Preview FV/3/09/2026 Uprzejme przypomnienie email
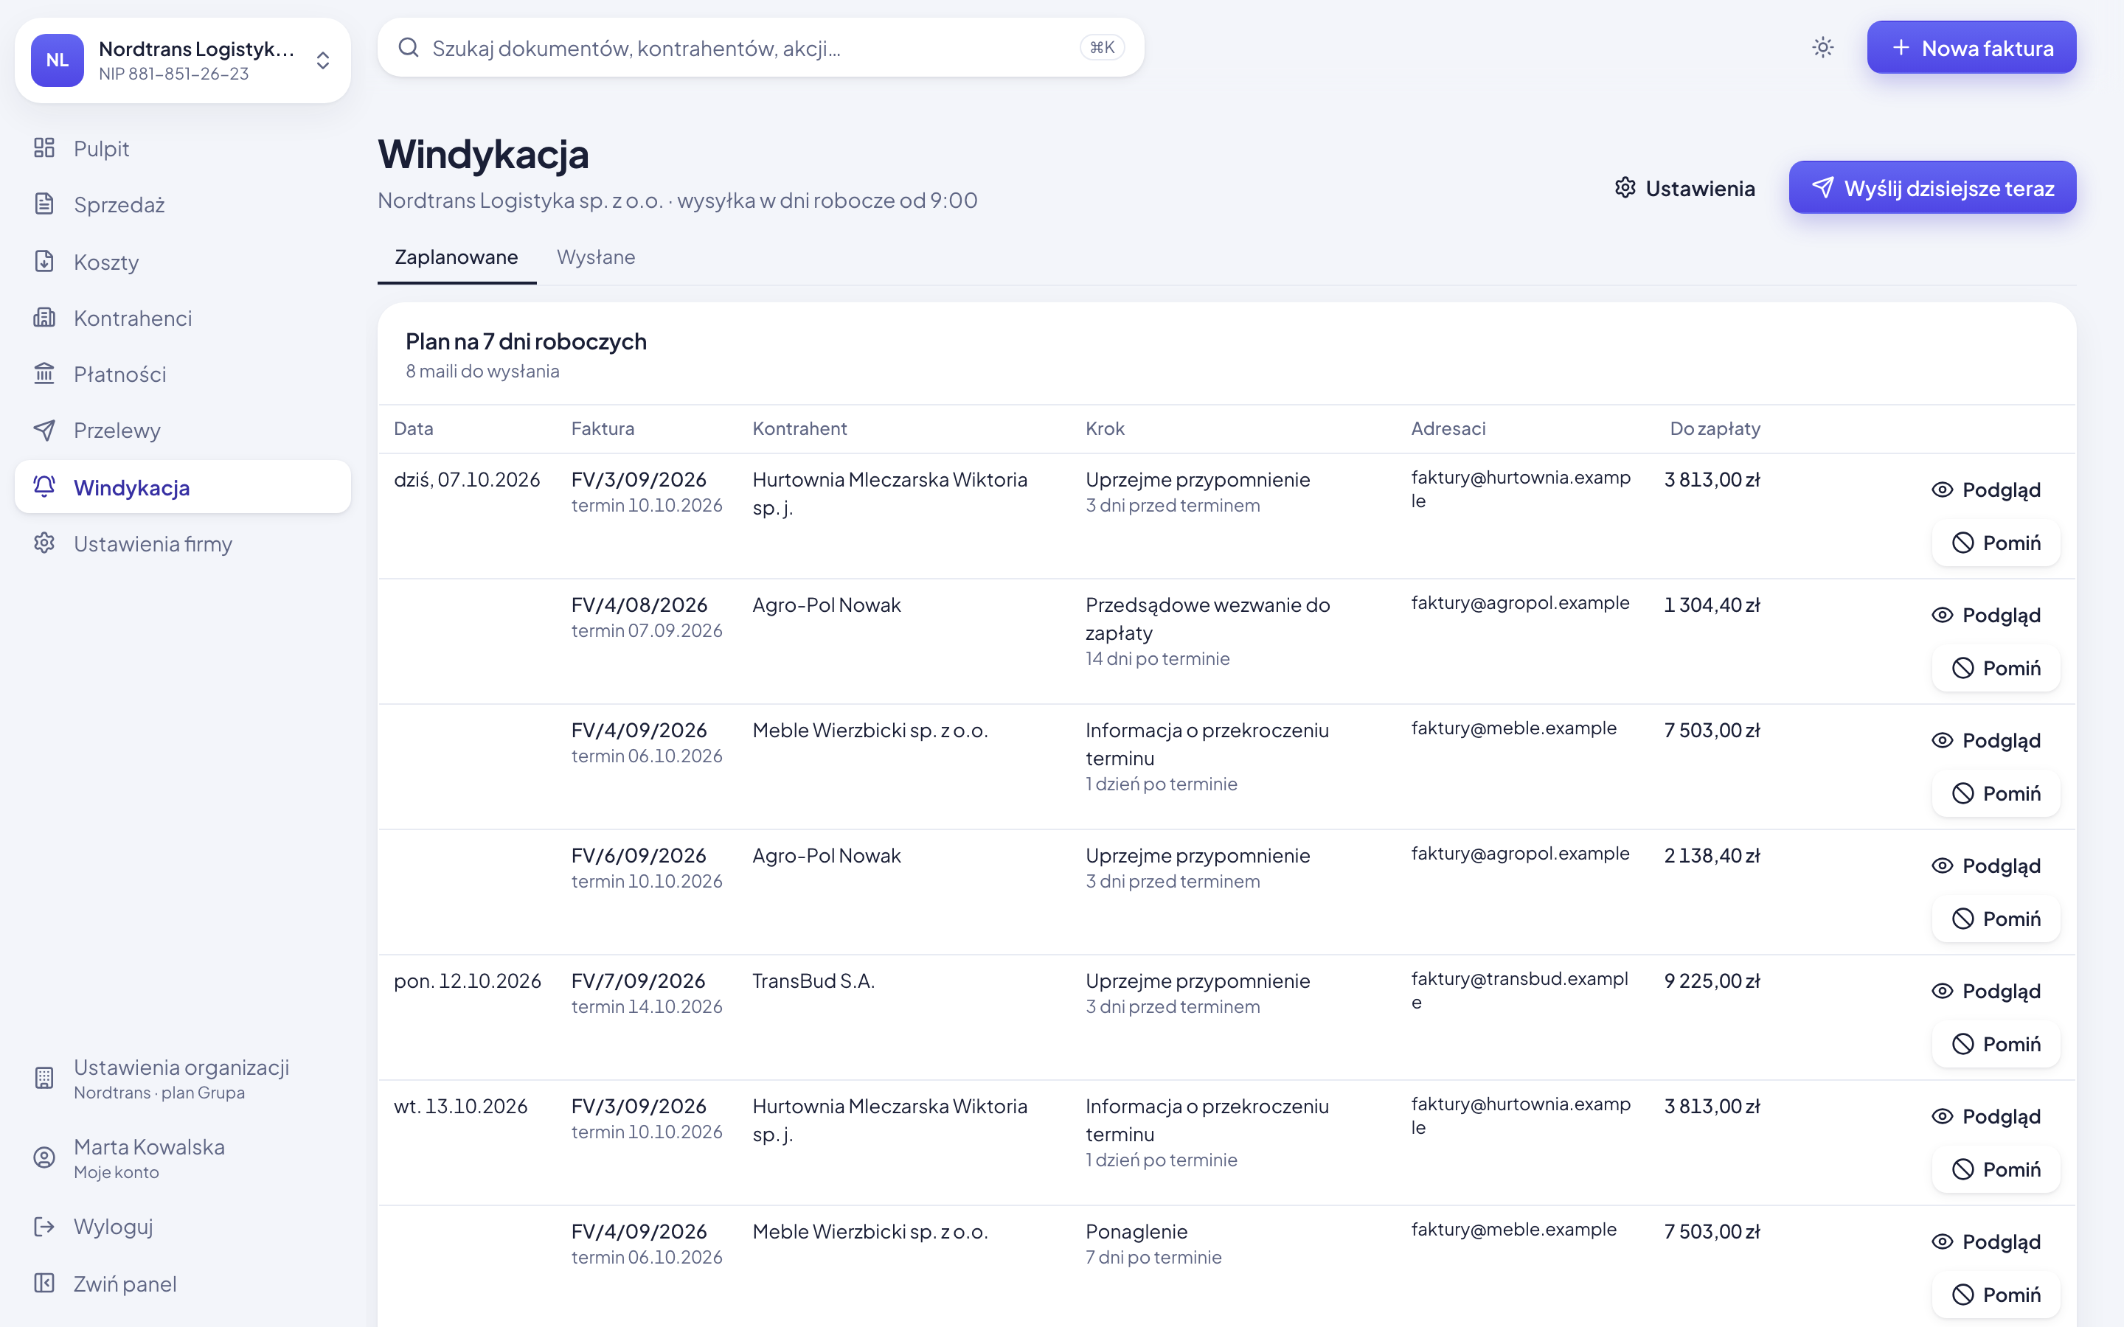2124x1327 pixels. tap(1986, 490)
